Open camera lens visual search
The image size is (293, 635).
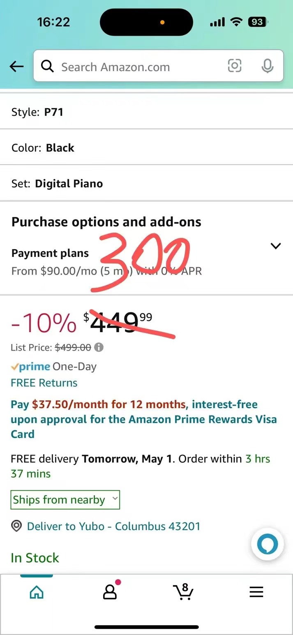pyautogui.click(x=235, y=66)
